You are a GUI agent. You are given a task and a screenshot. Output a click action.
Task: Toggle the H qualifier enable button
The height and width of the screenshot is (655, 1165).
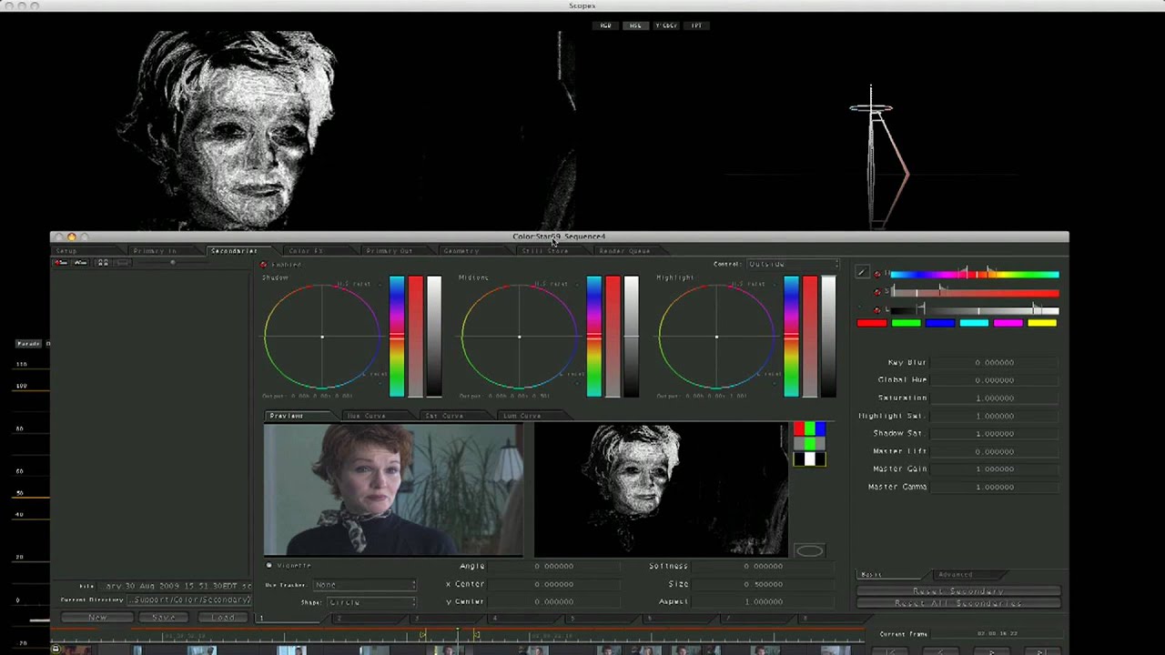click(877, 274)
